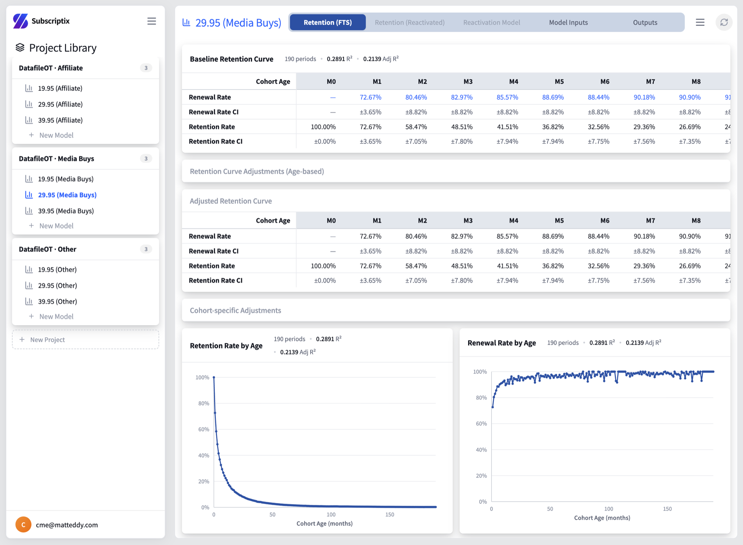Open the Model Inputs tab
Image resolution: width=743 pixels, height=545 pixels.
click(x=568, y=22)
